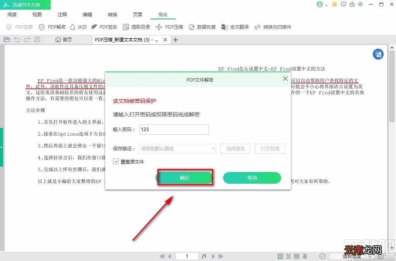Jump to last page icon
The width and height of the screenshot is (396, 261).
[221, 256]
